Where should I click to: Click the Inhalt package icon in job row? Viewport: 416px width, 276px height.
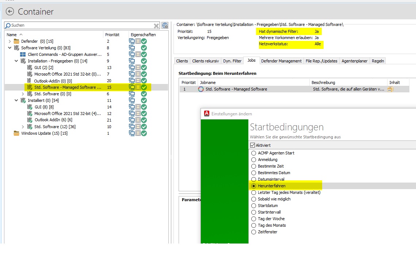point(390,89)
